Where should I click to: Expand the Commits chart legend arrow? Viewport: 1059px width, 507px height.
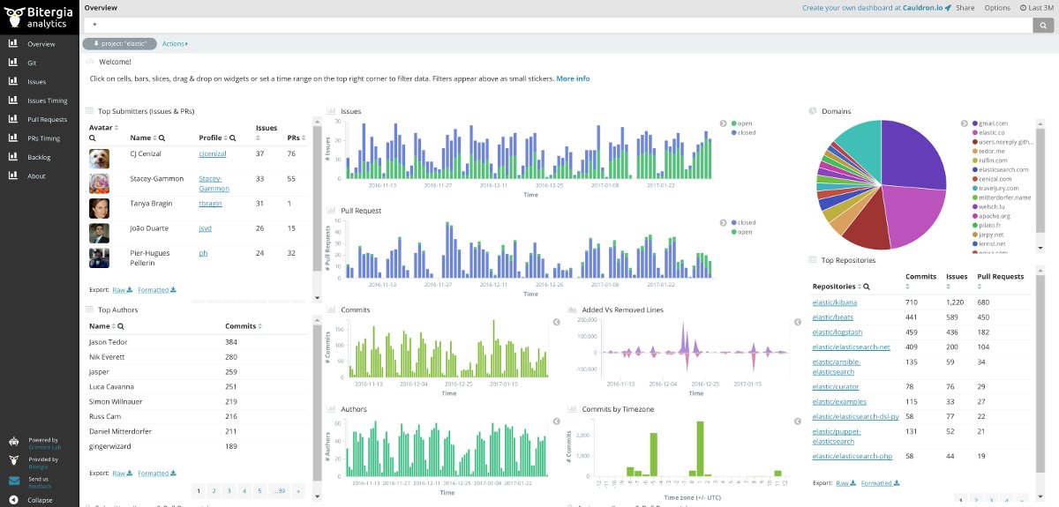click(x=557, y=322)
